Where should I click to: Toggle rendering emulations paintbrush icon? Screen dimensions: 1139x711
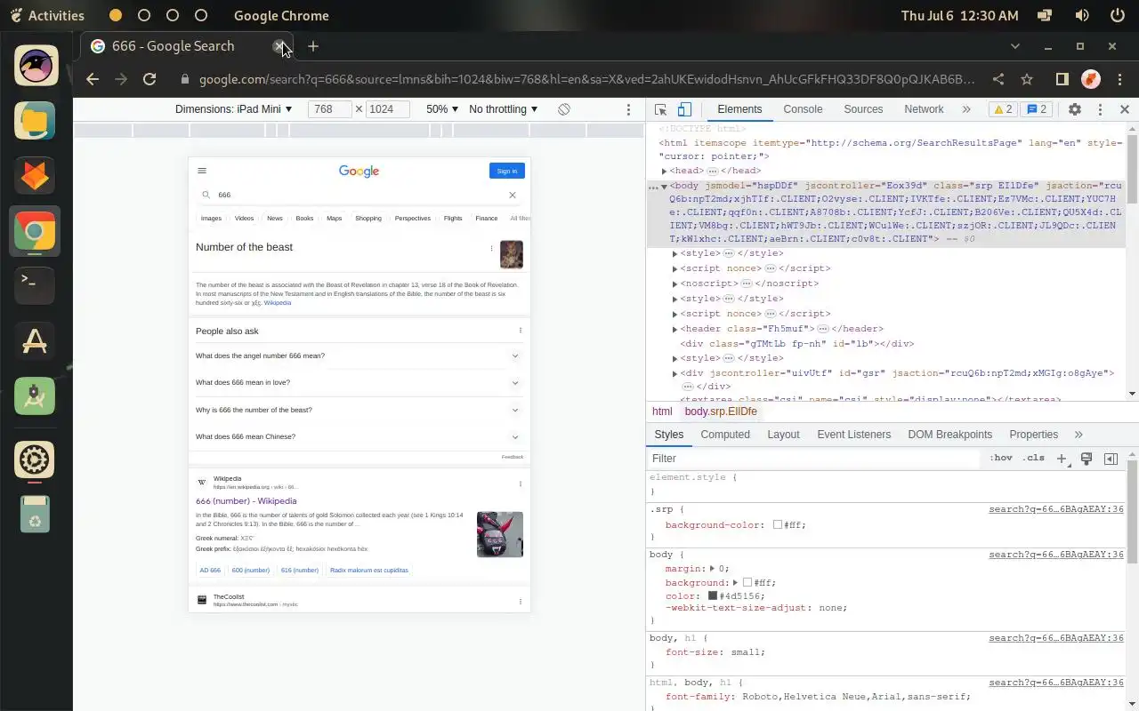click(1086, 459)
